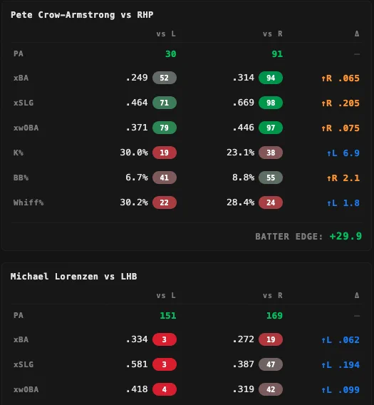374x405 pixels.
Task: Click the gray 52 percentile badge
Action: [x=165, y=78]
